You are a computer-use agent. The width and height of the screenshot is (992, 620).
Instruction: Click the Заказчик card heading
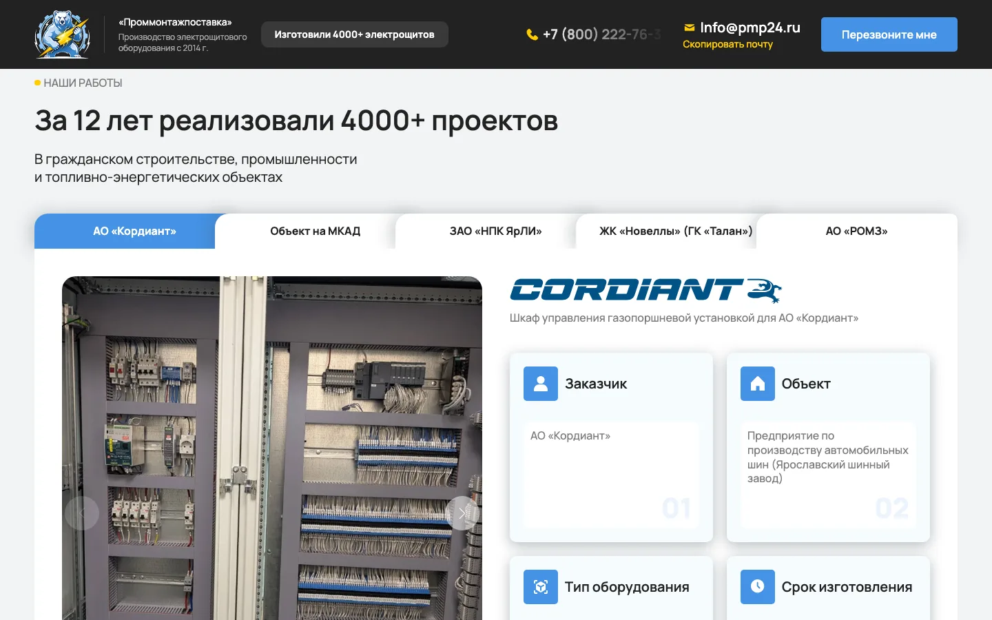(x=596, y=384)
